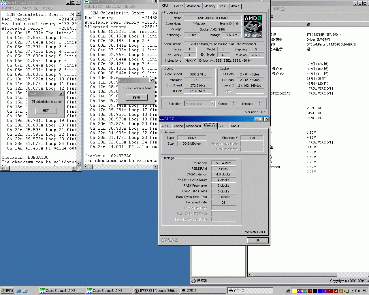Click the sensor icon in EVEREST status bar
This screenshot has height=295, width=369.
click(194, 281)
